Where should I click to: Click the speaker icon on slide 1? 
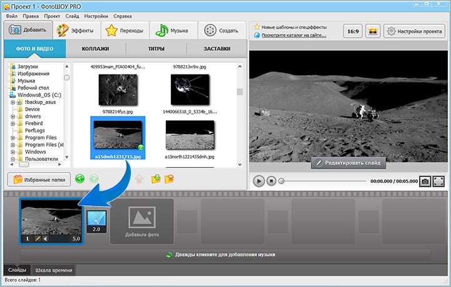coord(46,239)
